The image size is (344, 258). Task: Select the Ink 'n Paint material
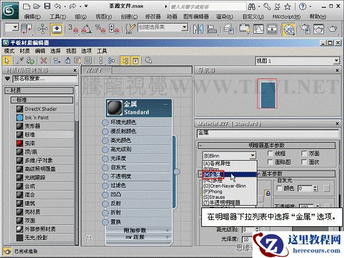pos(45,118)
